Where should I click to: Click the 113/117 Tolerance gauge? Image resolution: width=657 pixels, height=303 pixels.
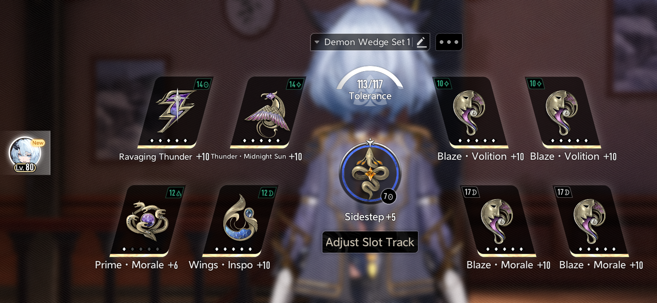(x=370, y=87)
